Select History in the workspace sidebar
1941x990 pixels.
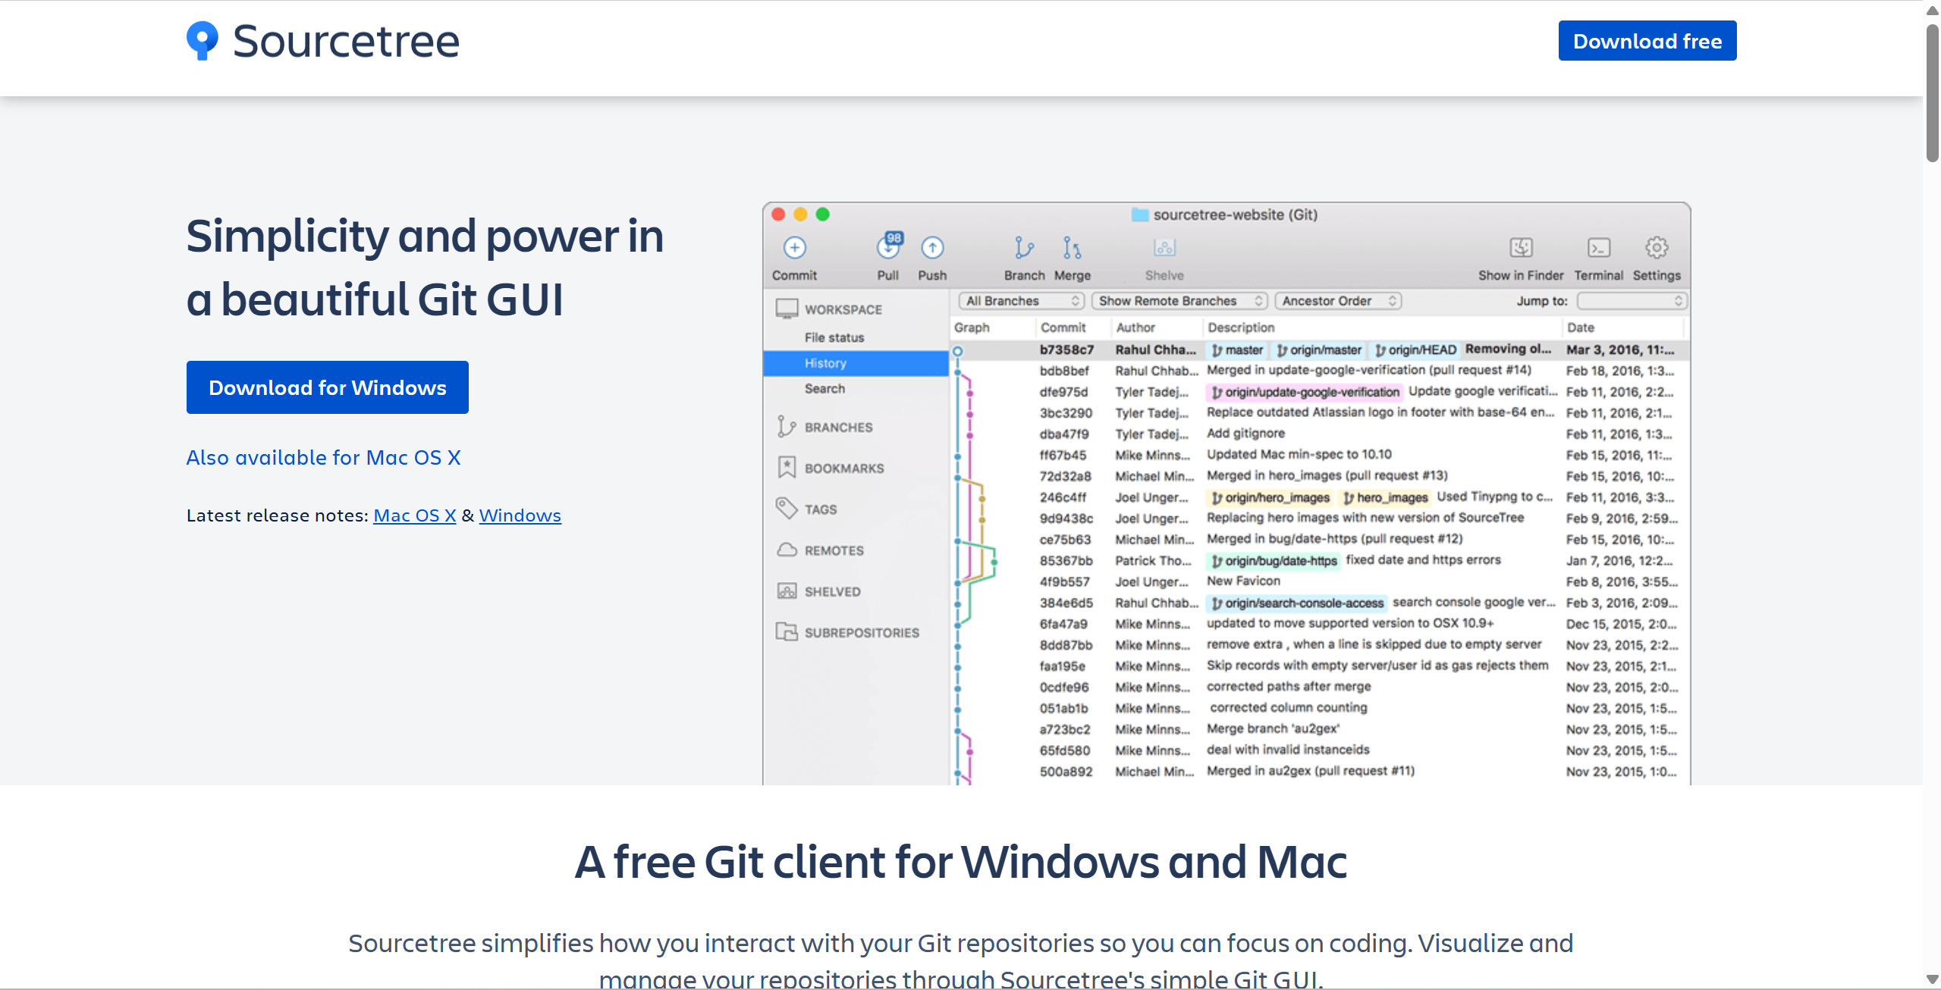[825, 363]
